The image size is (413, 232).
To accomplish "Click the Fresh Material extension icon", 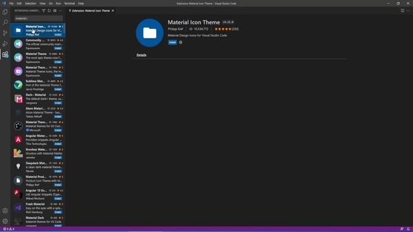I will 18,208.
